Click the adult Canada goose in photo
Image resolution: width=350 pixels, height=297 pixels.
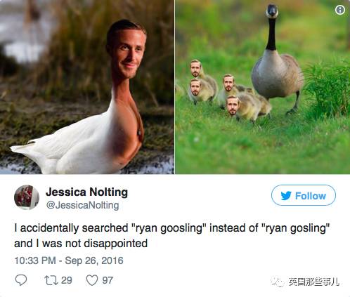click(277, 61)
